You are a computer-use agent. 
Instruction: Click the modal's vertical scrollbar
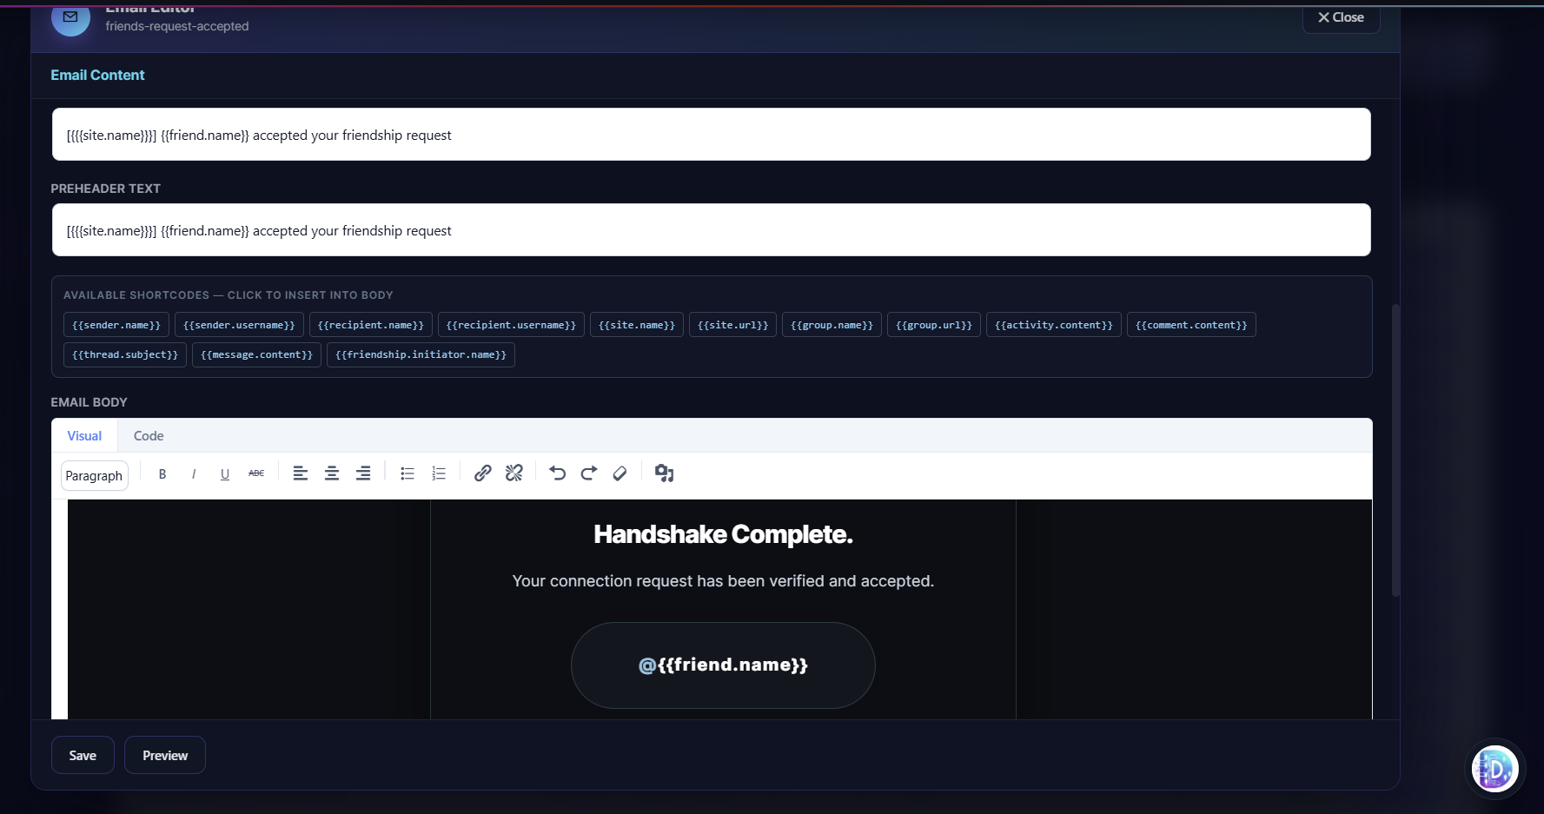tap(1395, 450)
